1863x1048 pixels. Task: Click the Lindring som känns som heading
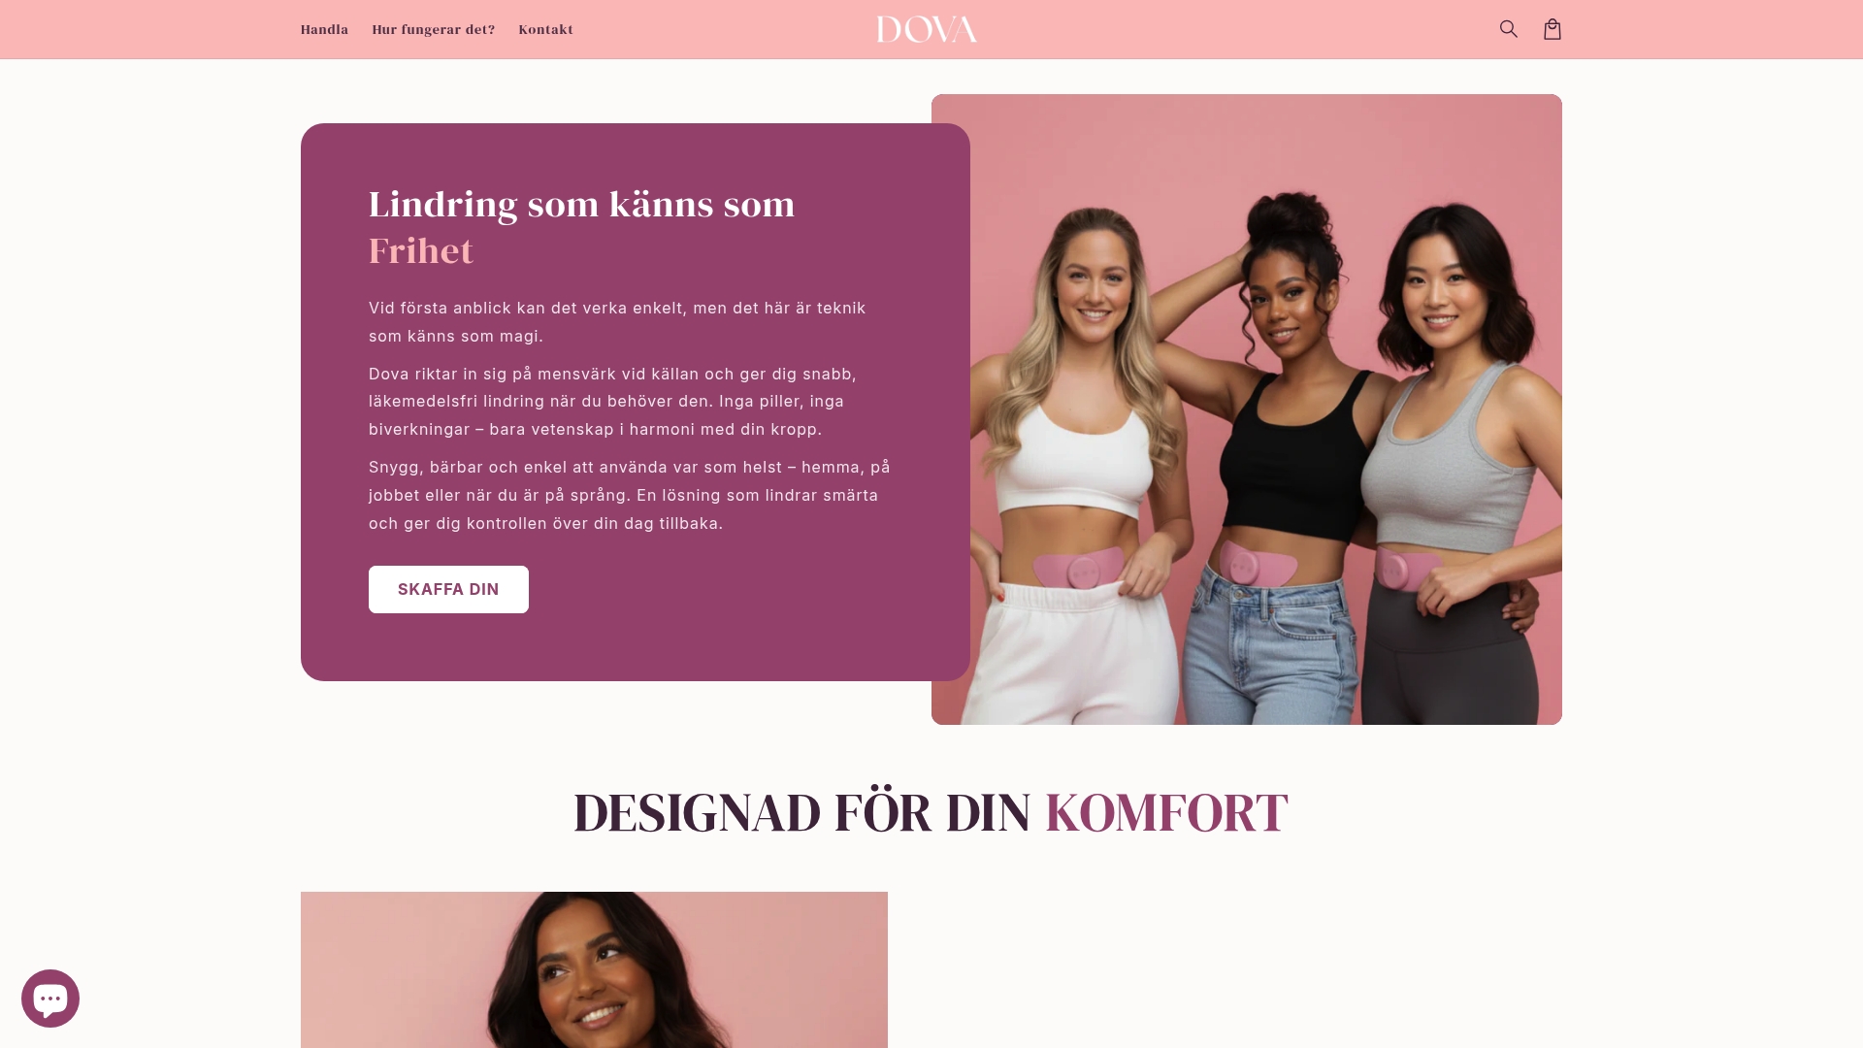coord(581,204)
